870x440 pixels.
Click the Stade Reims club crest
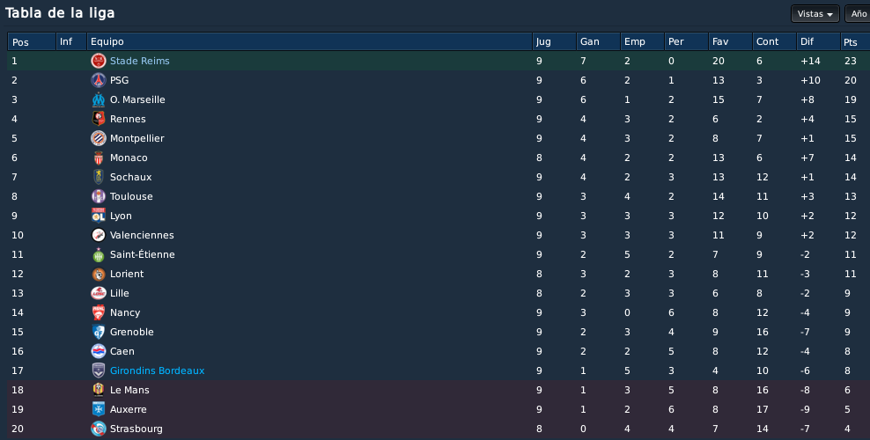[99, 61]
